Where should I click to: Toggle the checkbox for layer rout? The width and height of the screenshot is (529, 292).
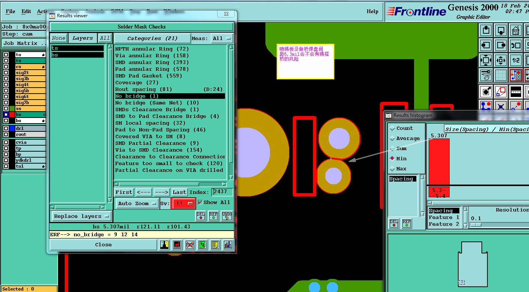pos(6,134)
